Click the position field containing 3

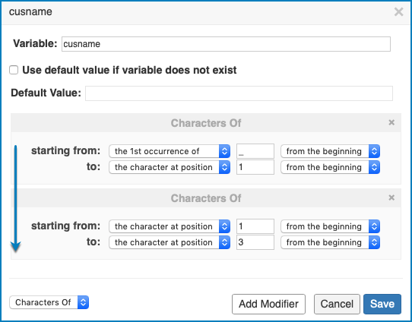(x=255, y=242)
